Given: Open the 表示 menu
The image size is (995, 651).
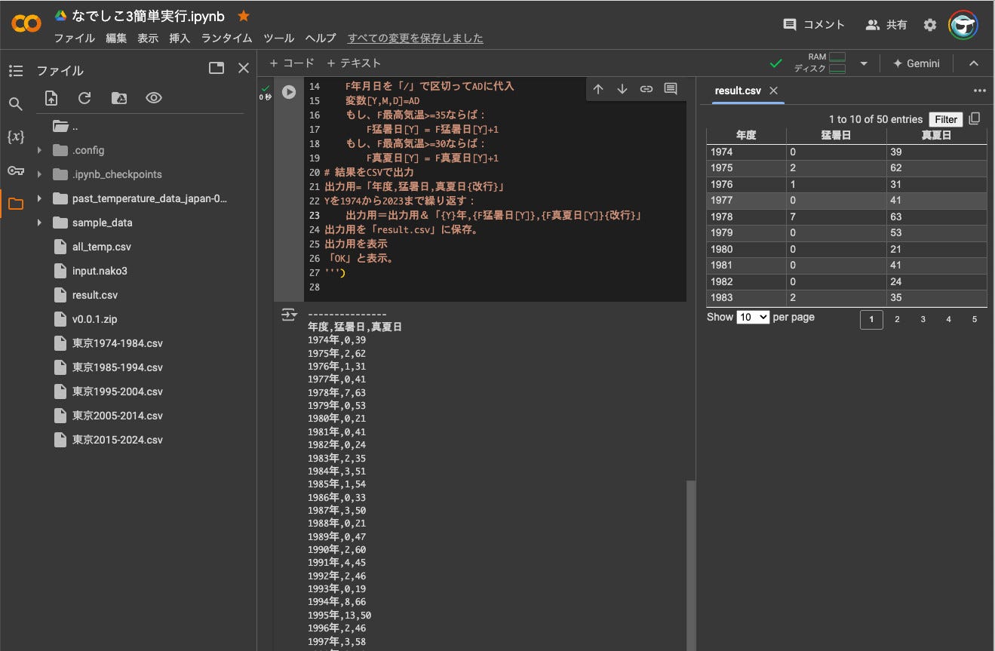Looking at the screenshot, I should click(148, 38).
